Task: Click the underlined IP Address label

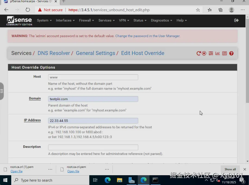Action: (x=32, y=120)
